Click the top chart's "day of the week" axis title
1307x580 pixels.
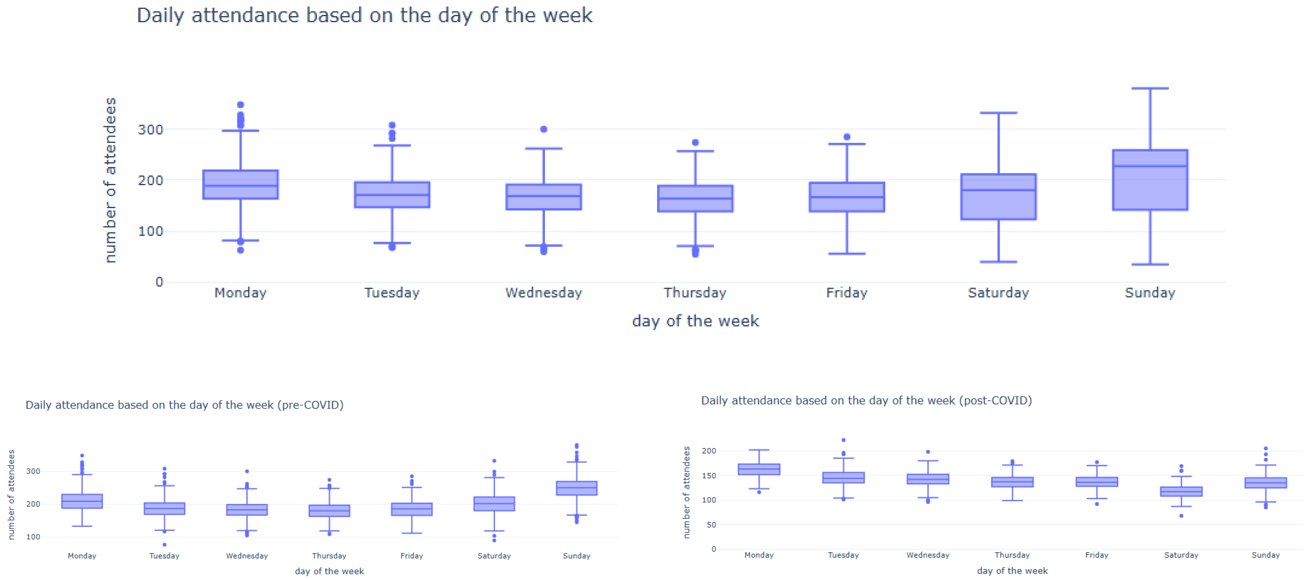[695, 321]
